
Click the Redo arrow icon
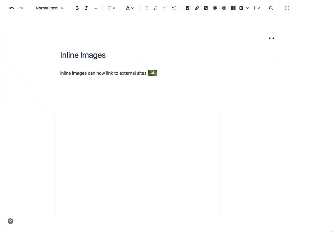coord(21,8)
